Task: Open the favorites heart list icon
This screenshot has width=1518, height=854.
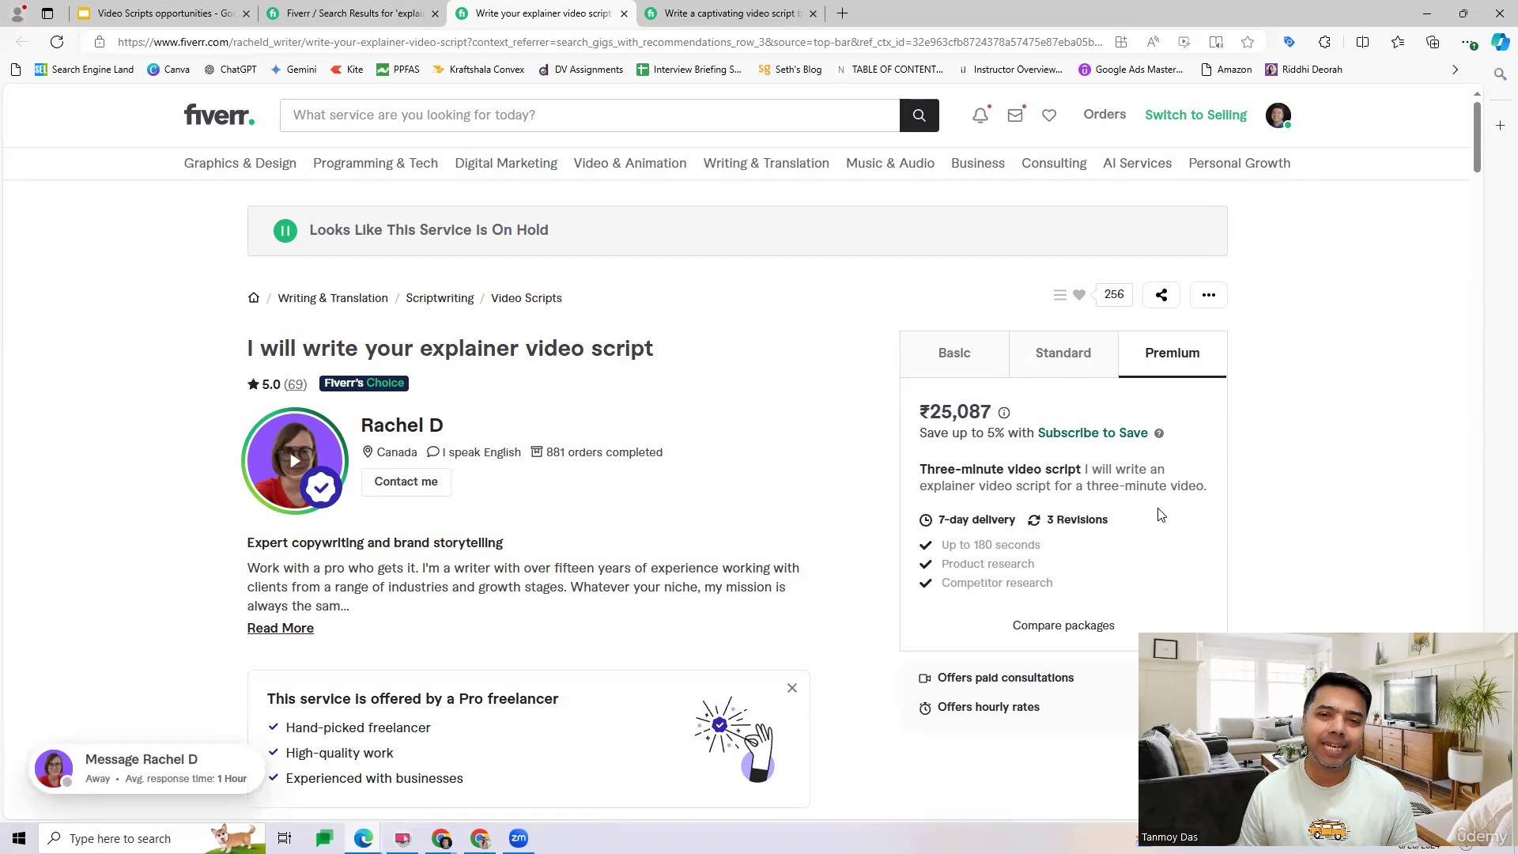Action: click(x=1049, y=115)
